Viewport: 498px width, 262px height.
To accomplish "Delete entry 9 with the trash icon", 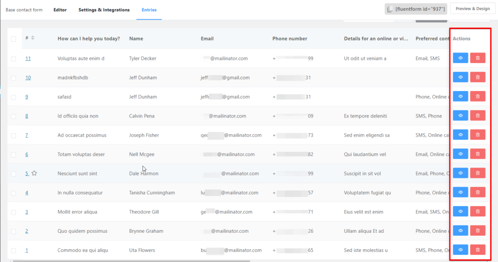I will [478, 97].
